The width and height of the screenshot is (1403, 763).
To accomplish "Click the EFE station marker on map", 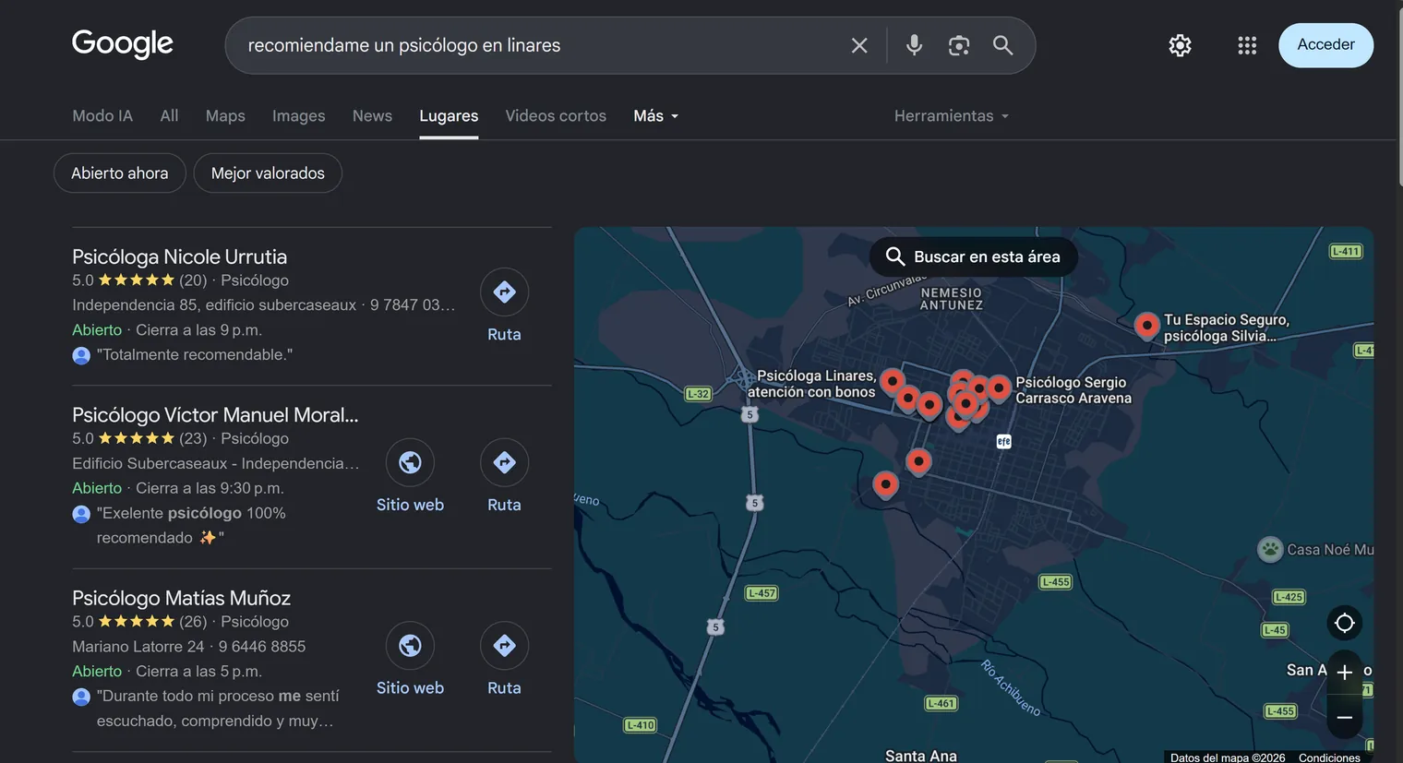I will point(1004,441).
